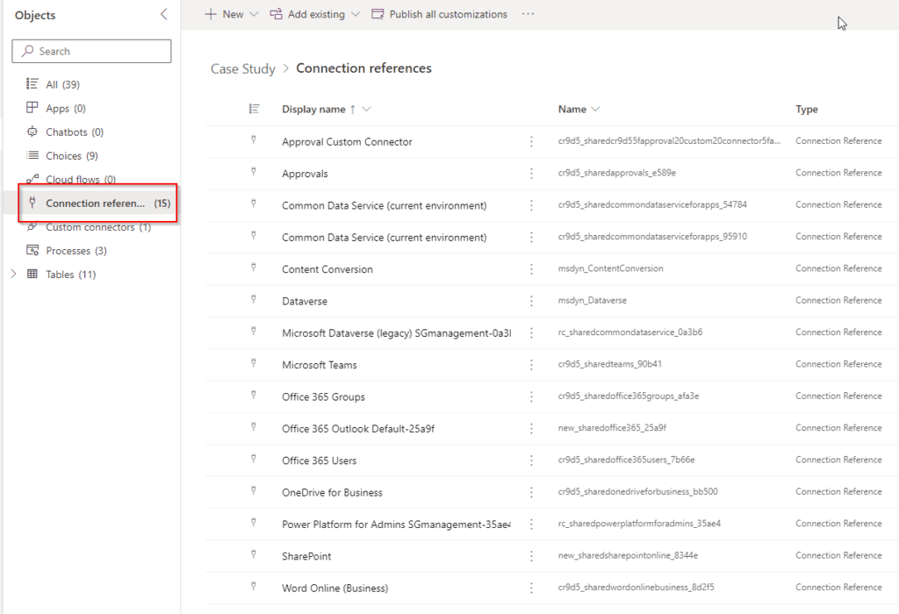Open the three-dot menu for Microsoft Teams
The height and width of the screenshot is (614, 899).
tap(531, 365)
